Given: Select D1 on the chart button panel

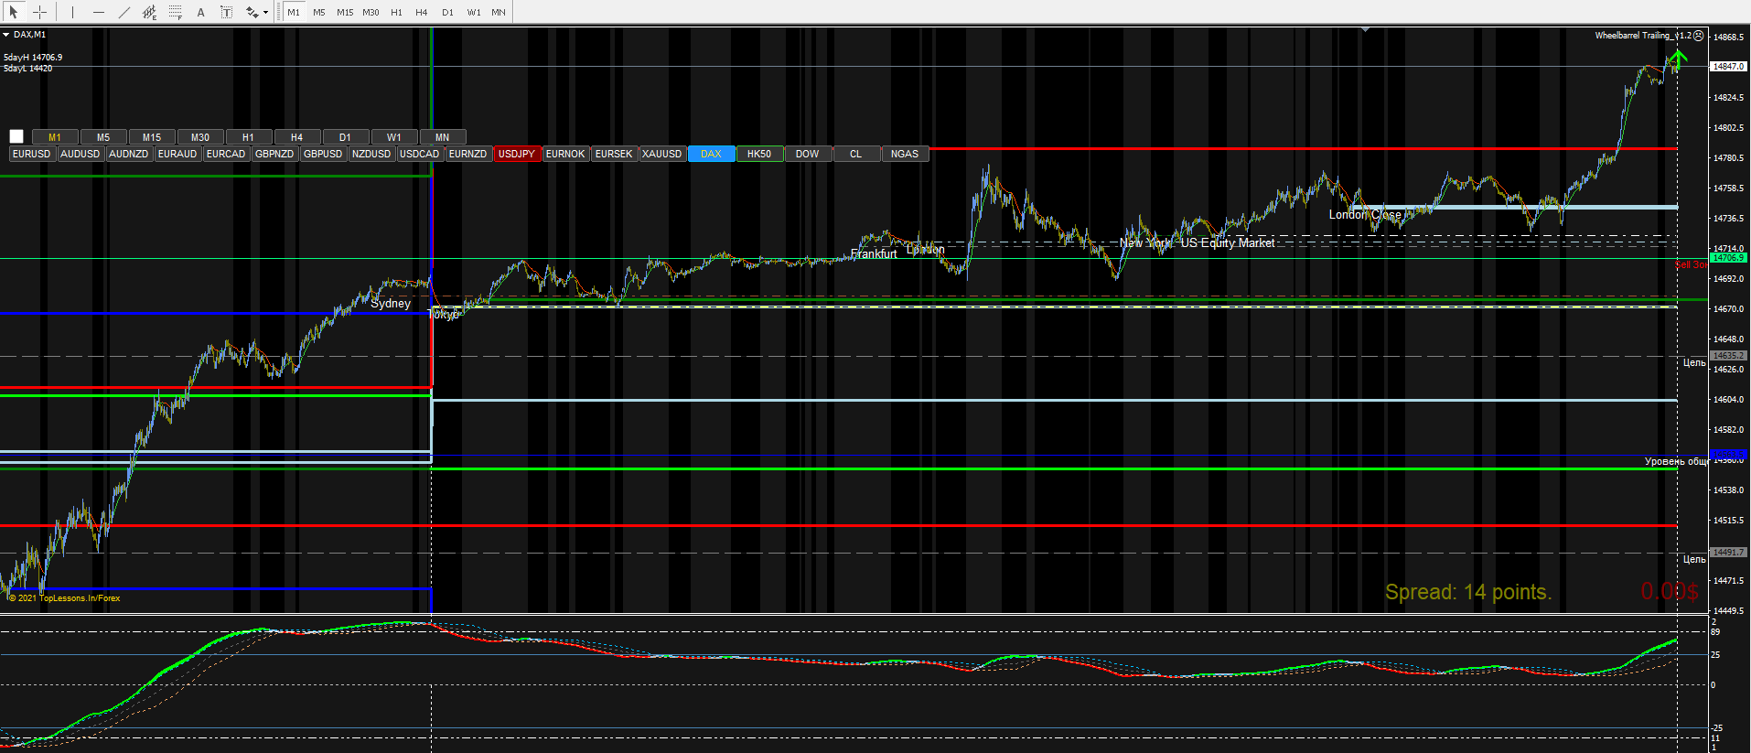Looking at the screenshot, I should (x=346, y=137).
